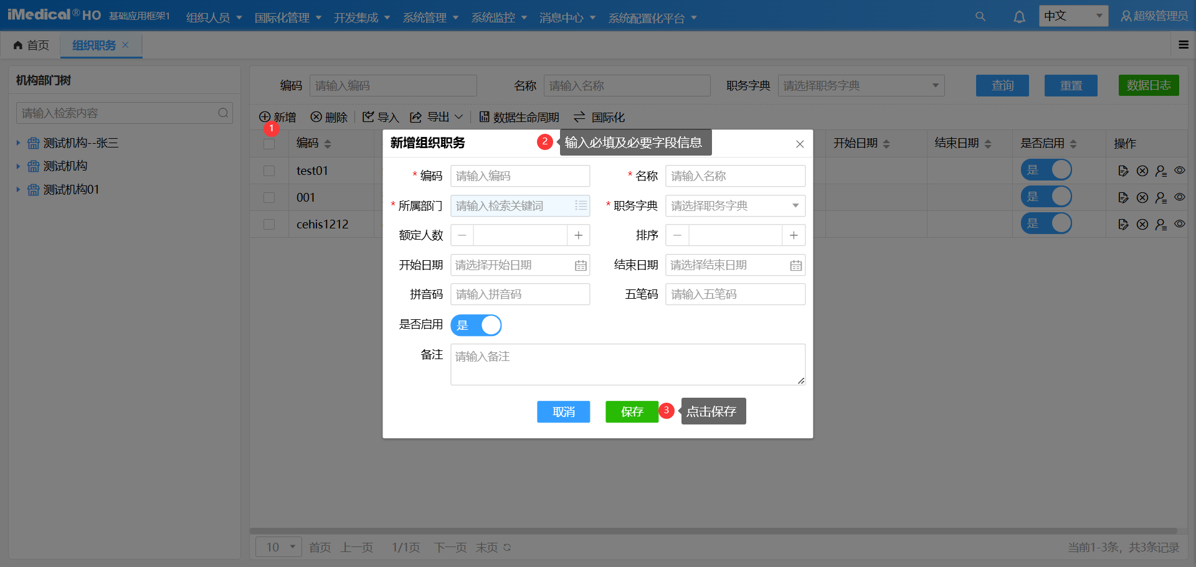Click the 拼音码 input field
1196x567 pixels.
pos(520,294)
